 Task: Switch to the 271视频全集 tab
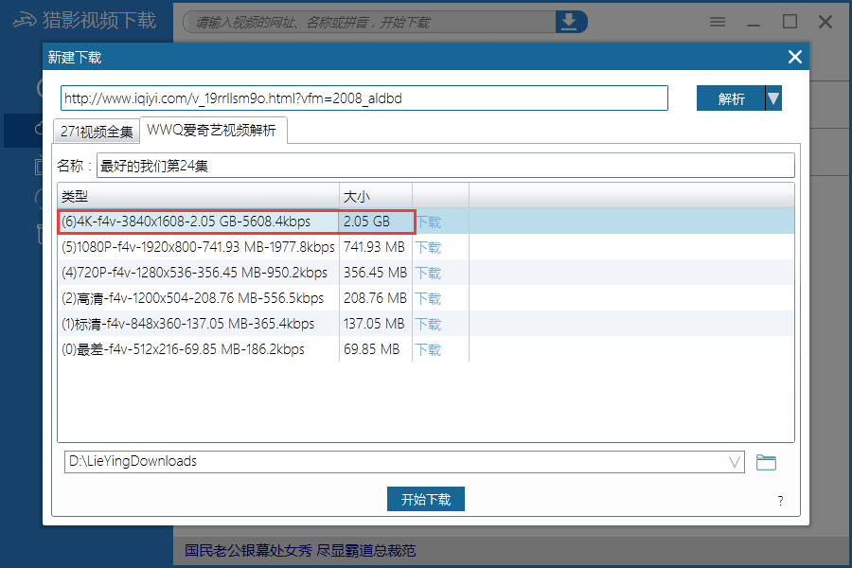(97, 132)
